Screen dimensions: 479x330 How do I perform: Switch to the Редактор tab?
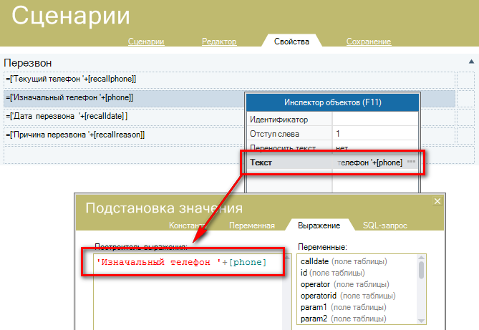point(219,42)
